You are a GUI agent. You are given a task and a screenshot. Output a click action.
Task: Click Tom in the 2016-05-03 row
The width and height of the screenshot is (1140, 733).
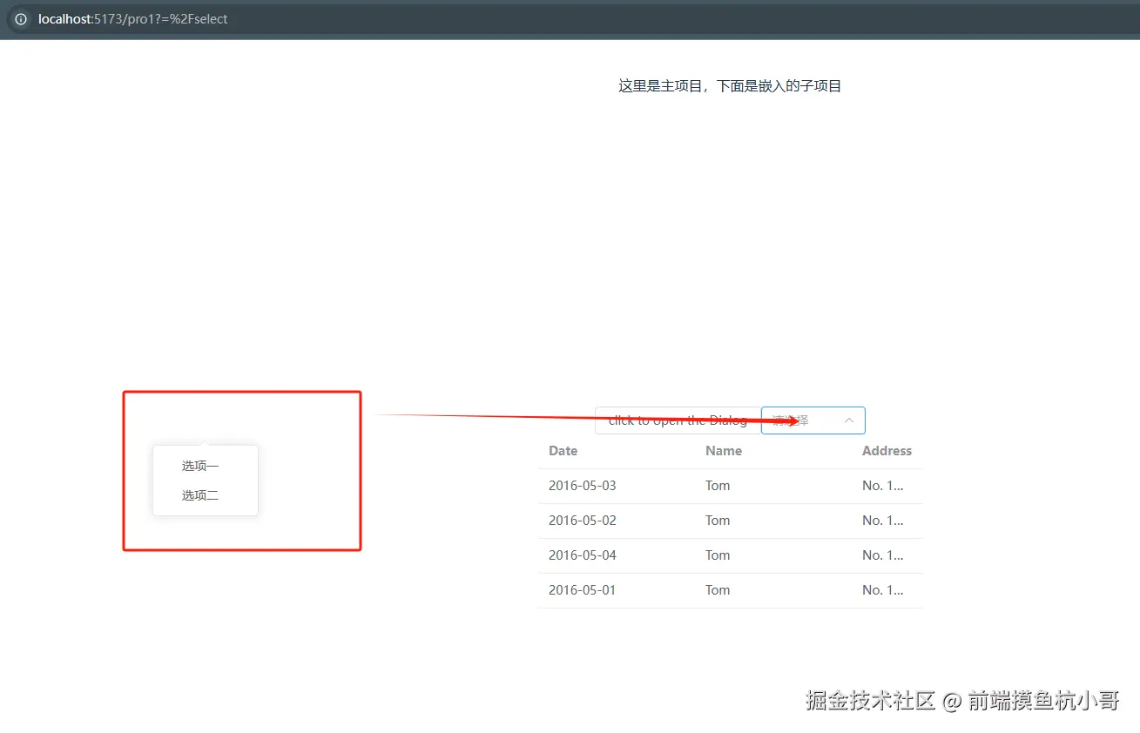pos(718,486)
